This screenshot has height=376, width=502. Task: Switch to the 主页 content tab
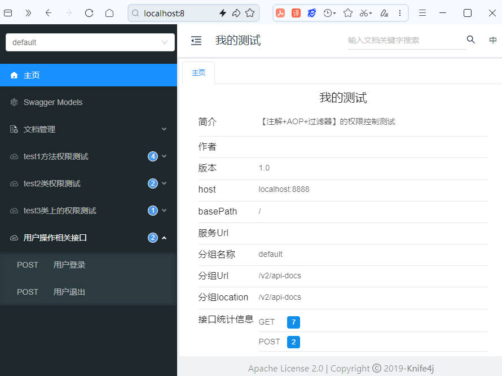199,73
